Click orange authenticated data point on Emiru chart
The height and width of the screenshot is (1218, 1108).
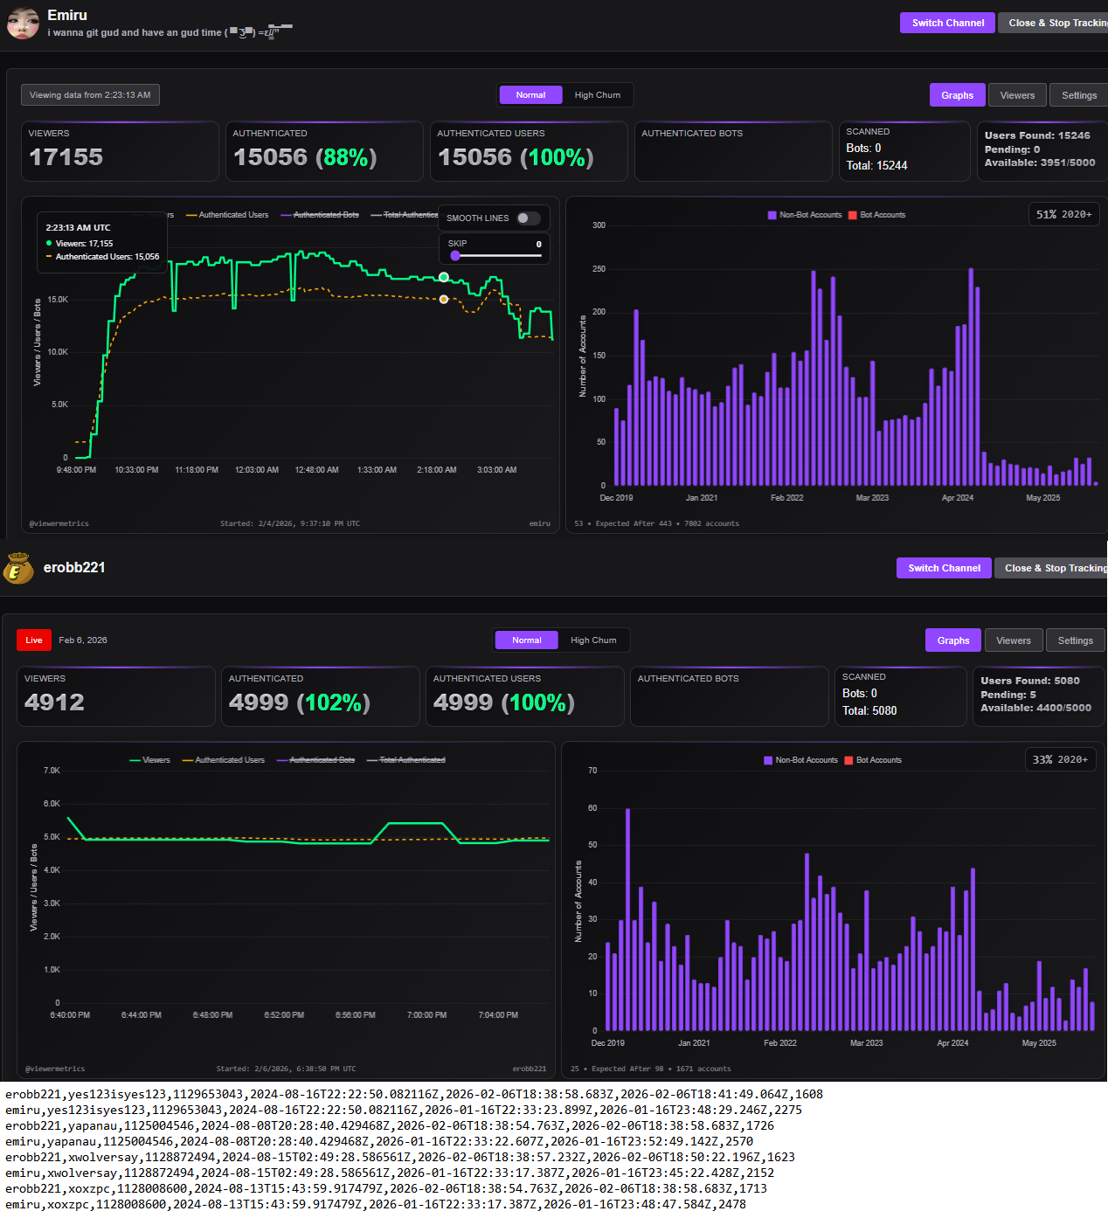(x=444, y=300)
